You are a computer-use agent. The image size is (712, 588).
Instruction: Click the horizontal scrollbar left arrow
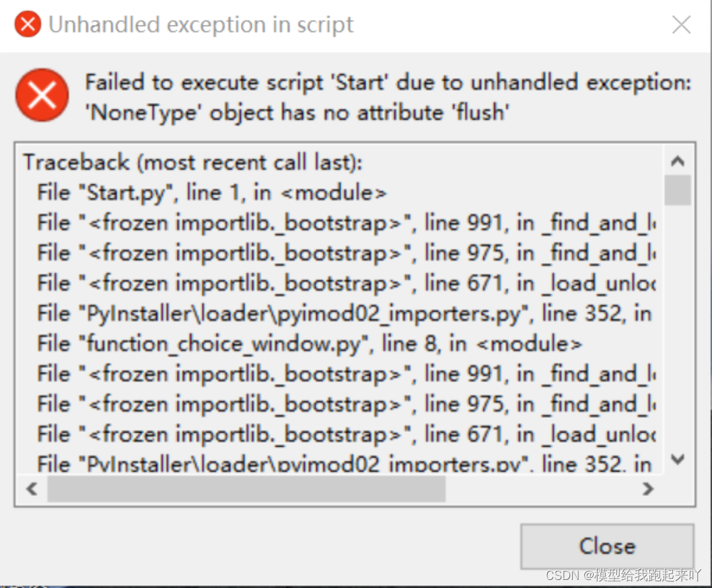[x=31, y=489]
